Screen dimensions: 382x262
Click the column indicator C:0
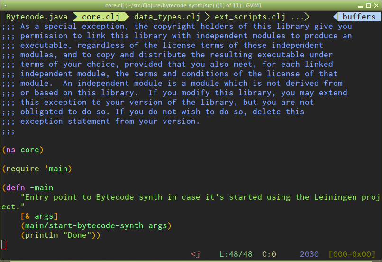[269, 254]
